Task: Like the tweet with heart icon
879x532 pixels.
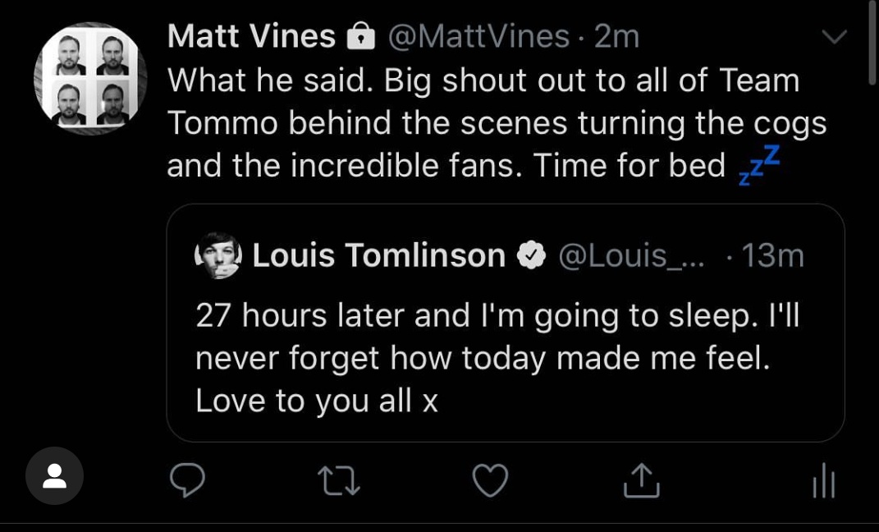Action: 491,481
